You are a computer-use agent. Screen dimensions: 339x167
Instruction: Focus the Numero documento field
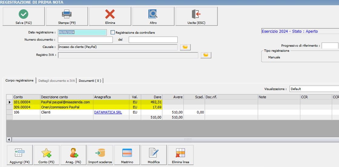click(x=85, y=39)
